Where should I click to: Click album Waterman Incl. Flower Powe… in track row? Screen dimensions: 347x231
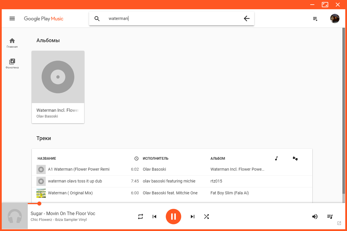click(x=237, y=169)
